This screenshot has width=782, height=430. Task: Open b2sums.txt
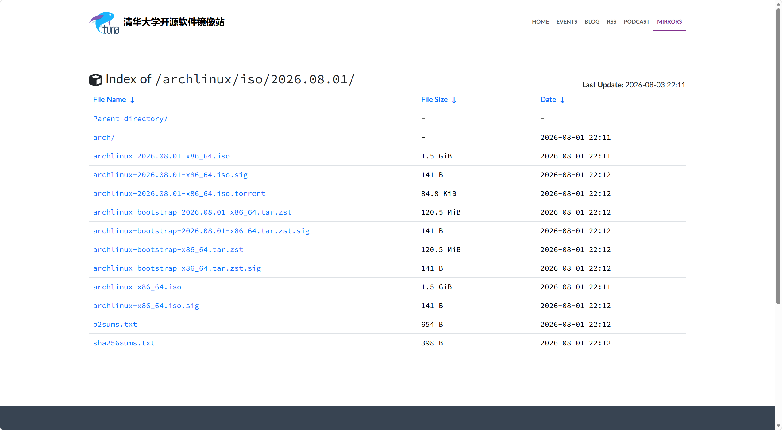(115, 324)
